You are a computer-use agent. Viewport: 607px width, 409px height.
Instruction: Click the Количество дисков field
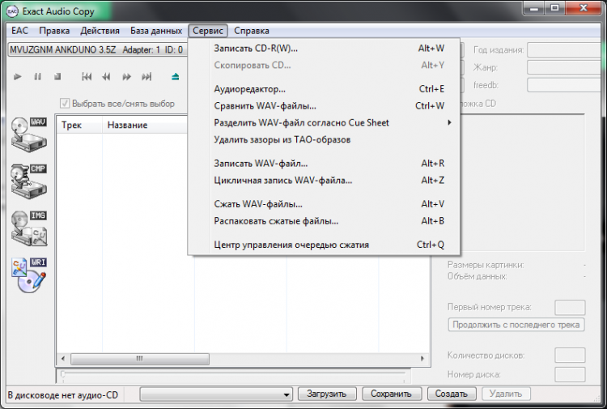(x=570, y=356)
